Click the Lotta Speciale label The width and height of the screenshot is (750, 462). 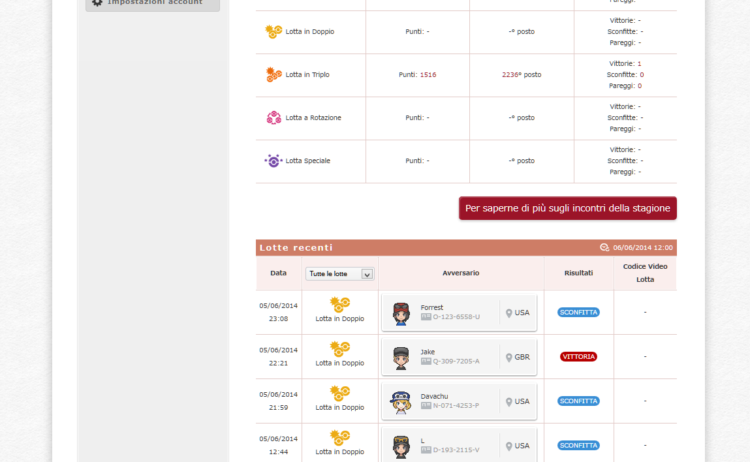pyautogui.click(x=308, y=161)
